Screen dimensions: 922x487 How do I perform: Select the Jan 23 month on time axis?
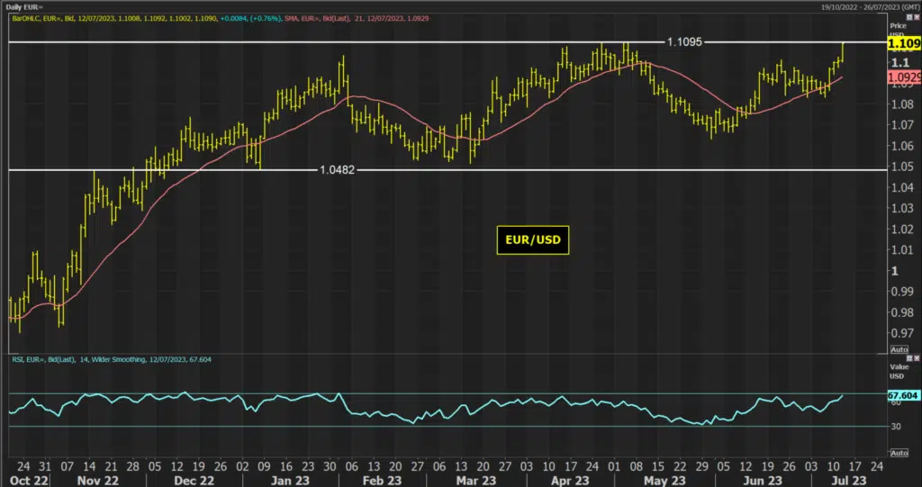pyautogui.click(x=290, y=481)
